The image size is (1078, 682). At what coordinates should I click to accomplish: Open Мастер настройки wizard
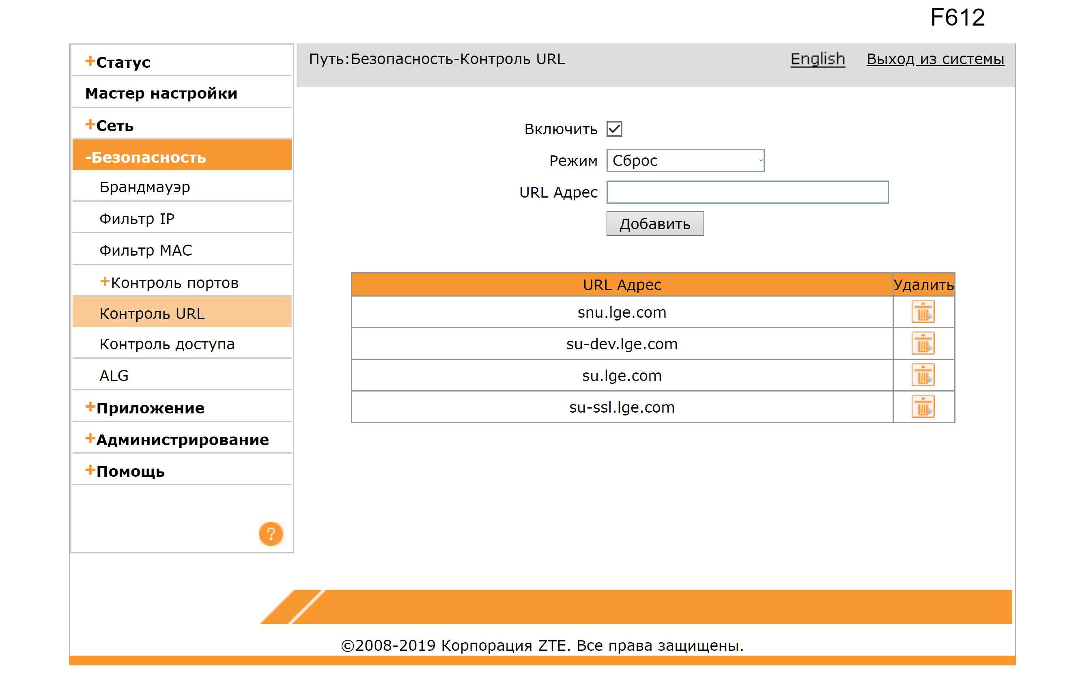[x=161, y=94]
